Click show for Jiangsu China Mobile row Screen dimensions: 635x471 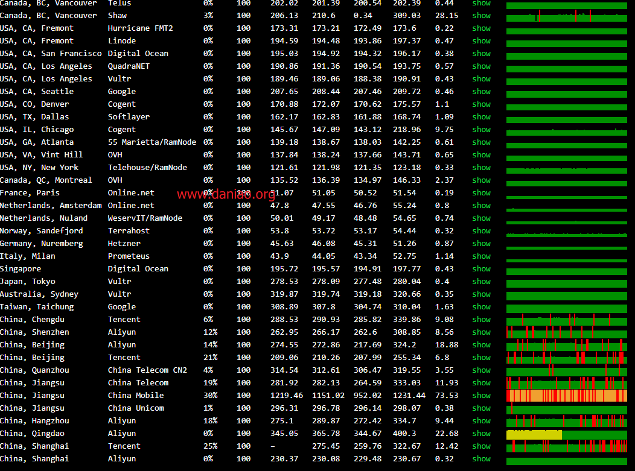coord(481,396)
